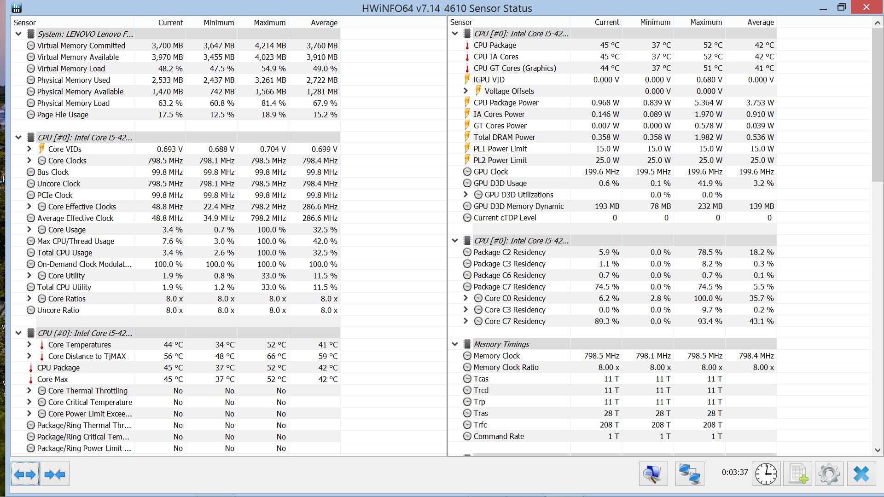Click the chip icon beside System: LENOVO
This screenshot has width=884, height=497.
point(31,34)
